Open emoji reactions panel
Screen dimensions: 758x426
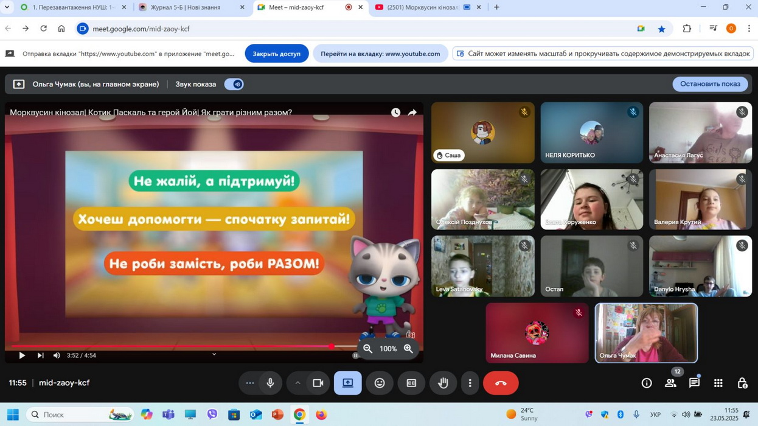pyautogui.click(x=380, y=383)
